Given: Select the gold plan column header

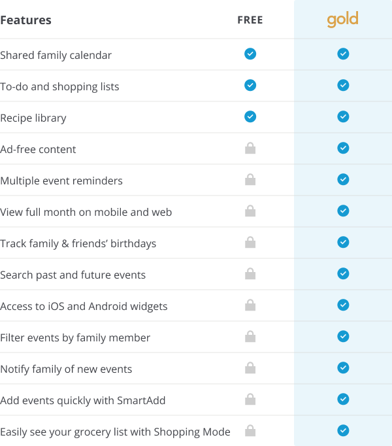Looking at the screenshot, I should coord(342,20).
